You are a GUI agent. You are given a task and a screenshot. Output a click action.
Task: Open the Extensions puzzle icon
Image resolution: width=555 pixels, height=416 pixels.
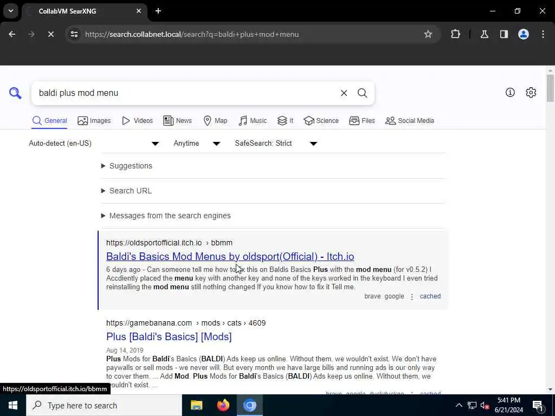pos(455,34)
